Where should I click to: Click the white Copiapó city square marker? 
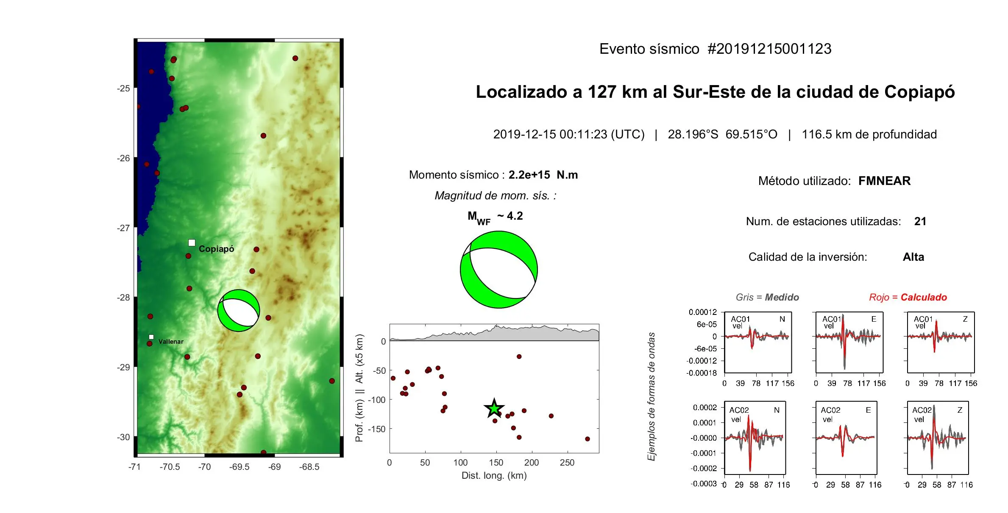click(192, 243)
